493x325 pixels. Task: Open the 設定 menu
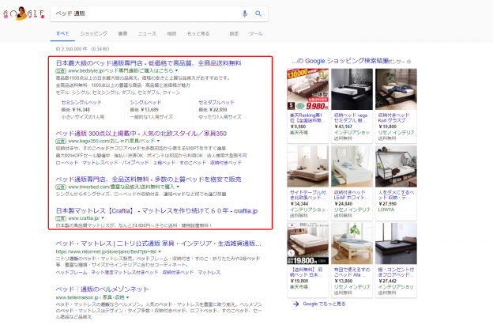[x=234, y=33]
